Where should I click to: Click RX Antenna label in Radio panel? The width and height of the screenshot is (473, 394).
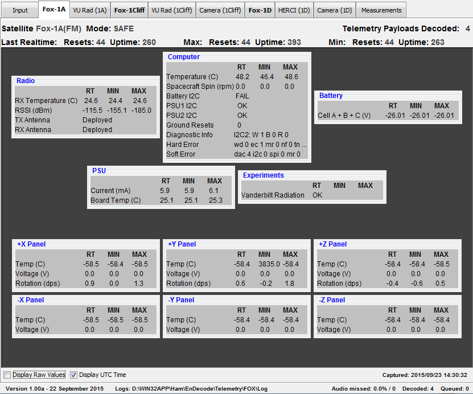pyautogui.click(x=33, y=129)
